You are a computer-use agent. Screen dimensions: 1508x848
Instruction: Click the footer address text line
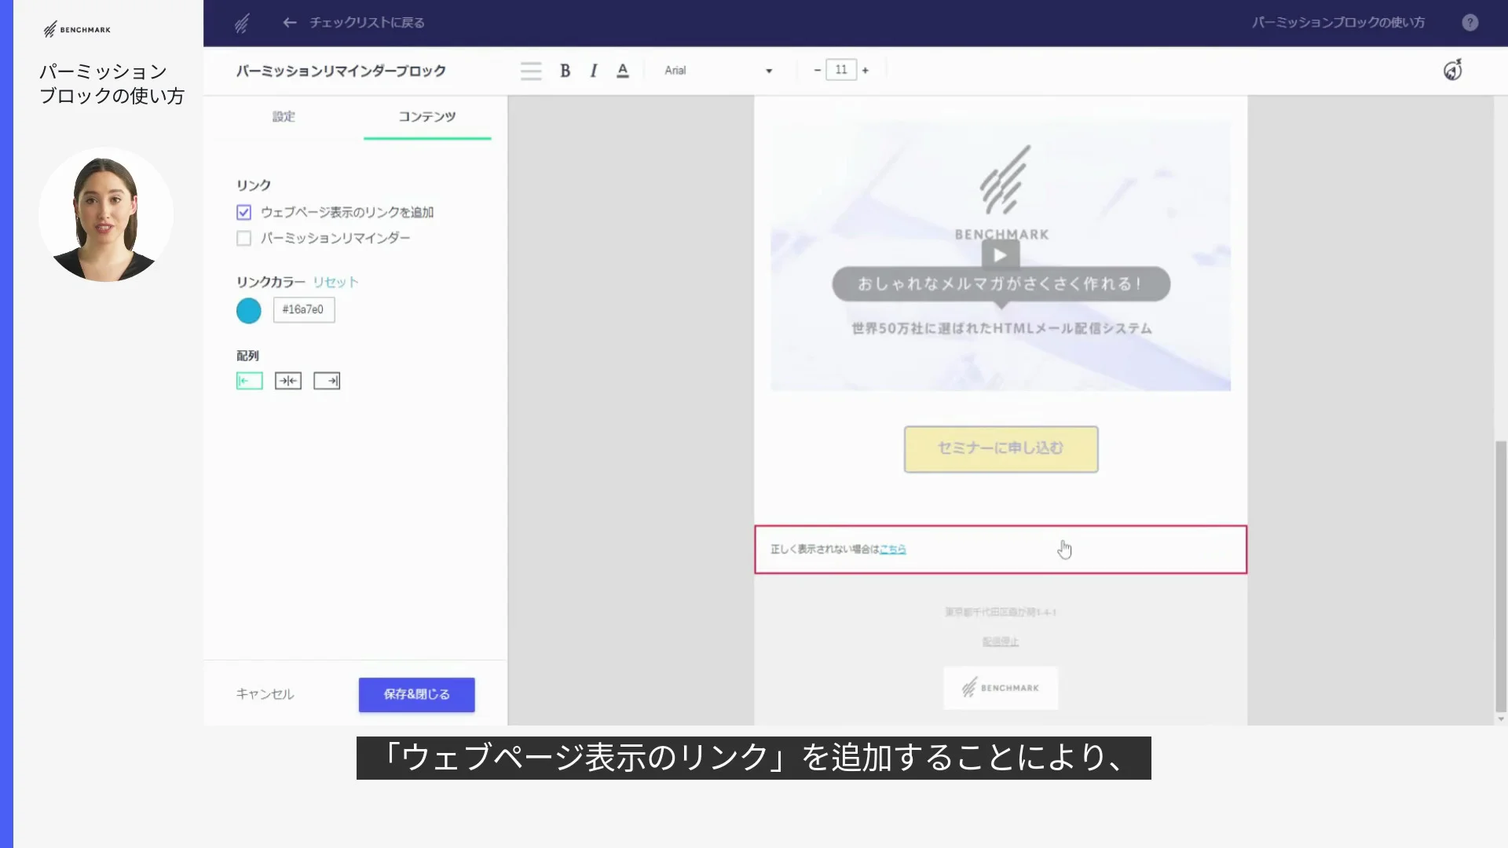pos(1001,612)
